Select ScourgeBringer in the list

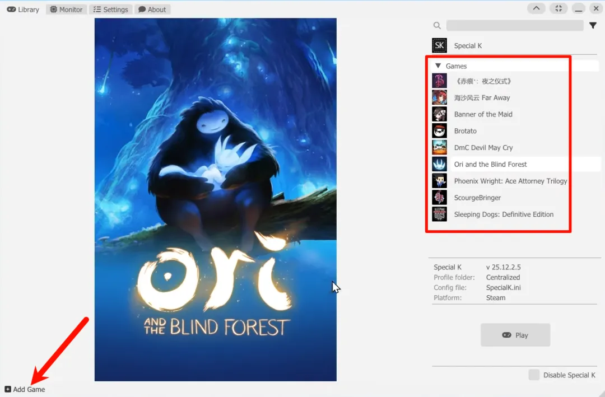point(477,198)
